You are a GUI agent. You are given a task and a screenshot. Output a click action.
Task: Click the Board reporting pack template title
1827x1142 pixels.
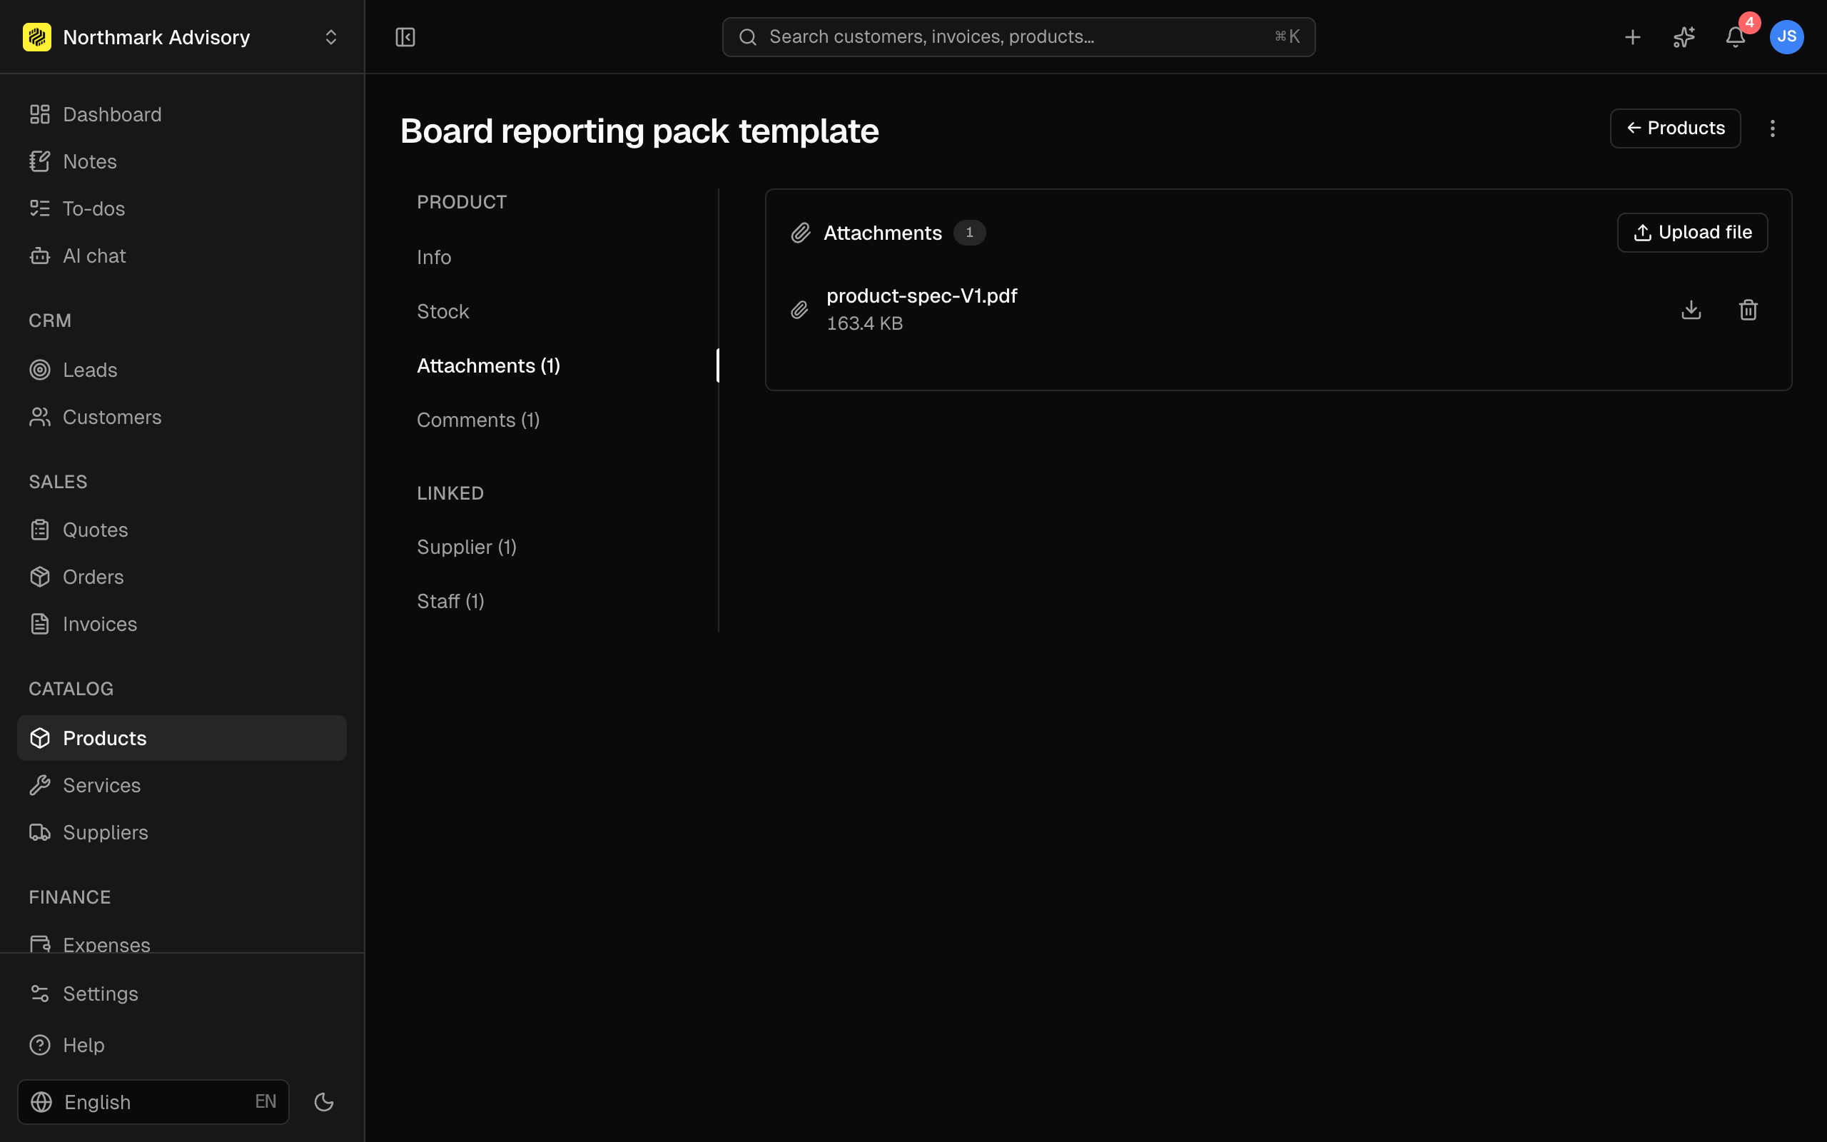pyautogui.click(x=639, y=131)
